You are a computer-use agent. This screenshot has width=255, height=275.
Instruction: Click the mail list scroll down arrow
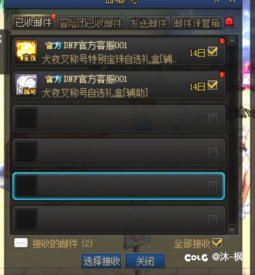pyautogui.click(x=232, y=229)
